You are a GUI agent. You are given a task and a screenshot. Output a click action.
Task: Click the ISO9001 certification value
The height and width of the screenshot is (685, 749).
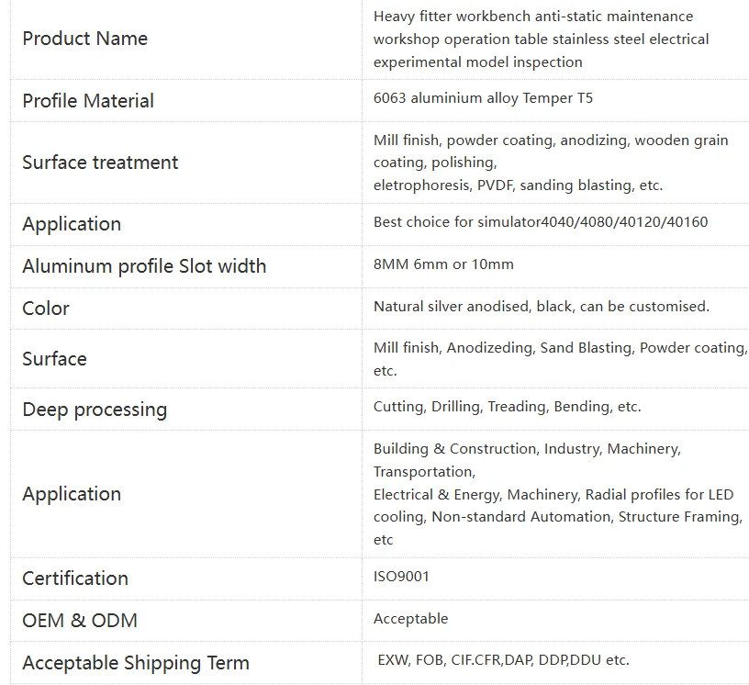[x=401, y=576]
